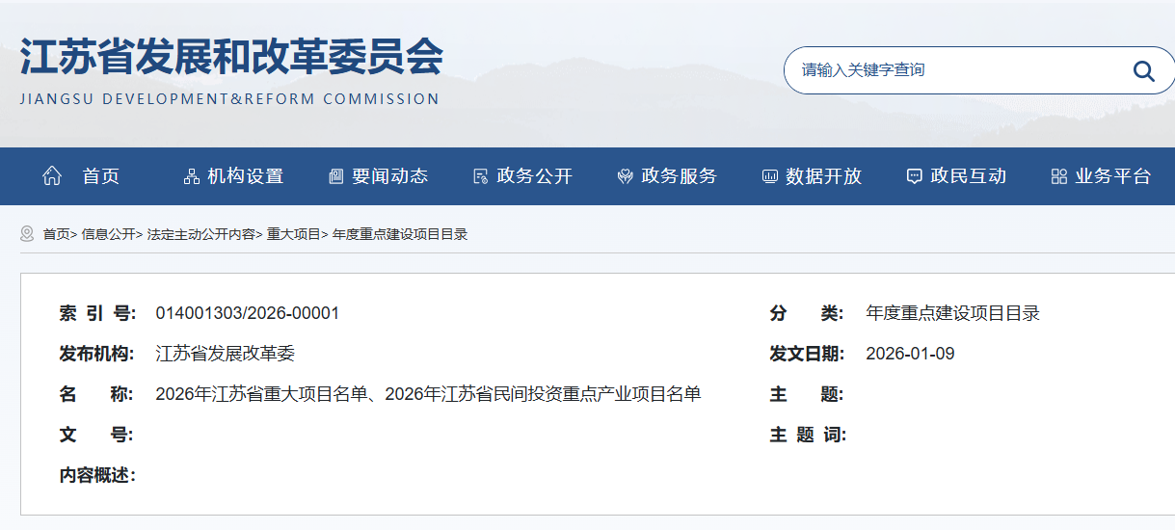Click the 江苏省发展和改革委员会 site logo title
This screenshot has width=1175, height=530.
point(231,60)
